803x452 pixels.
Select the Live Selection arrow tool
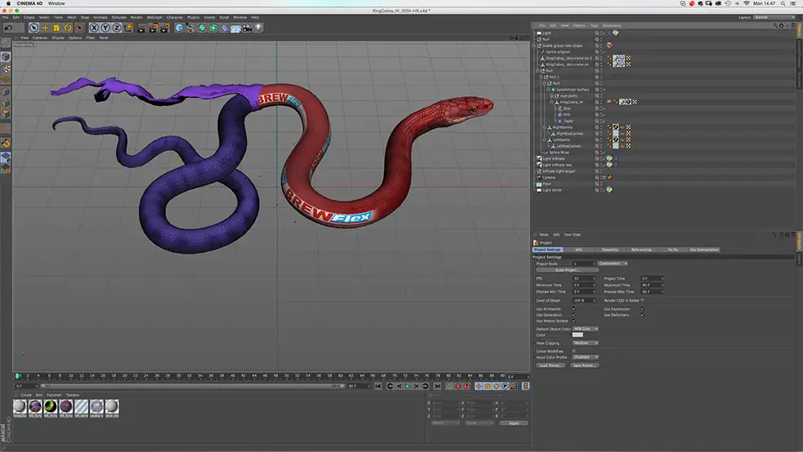pyautogui.click(x=33, y=28)
